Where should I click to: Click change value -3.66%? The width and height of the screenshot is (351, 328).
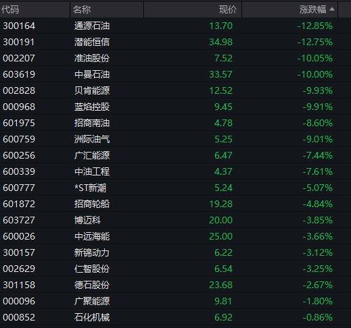click(317, 236)
